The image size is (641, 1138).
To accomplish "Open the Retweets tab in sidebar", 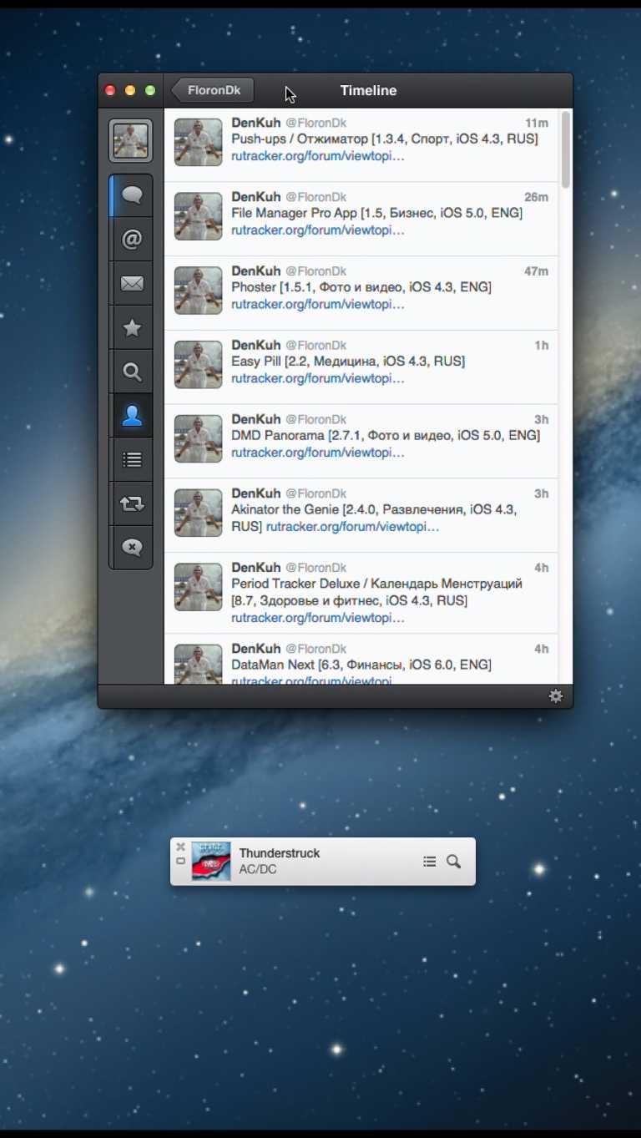I will 132,504.
